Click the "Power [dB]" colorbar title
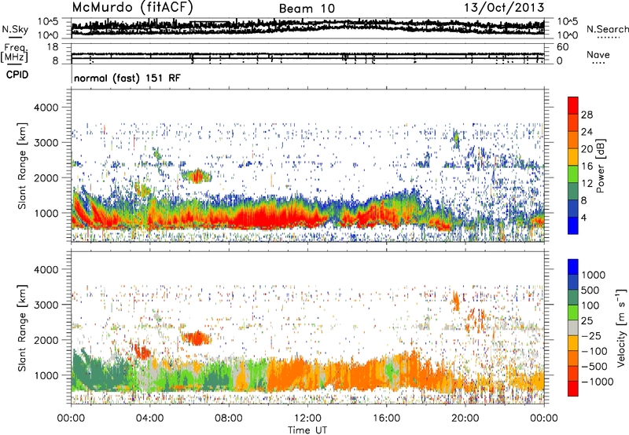The width and height of the screenshot is (629, 435). pos(600,166)
